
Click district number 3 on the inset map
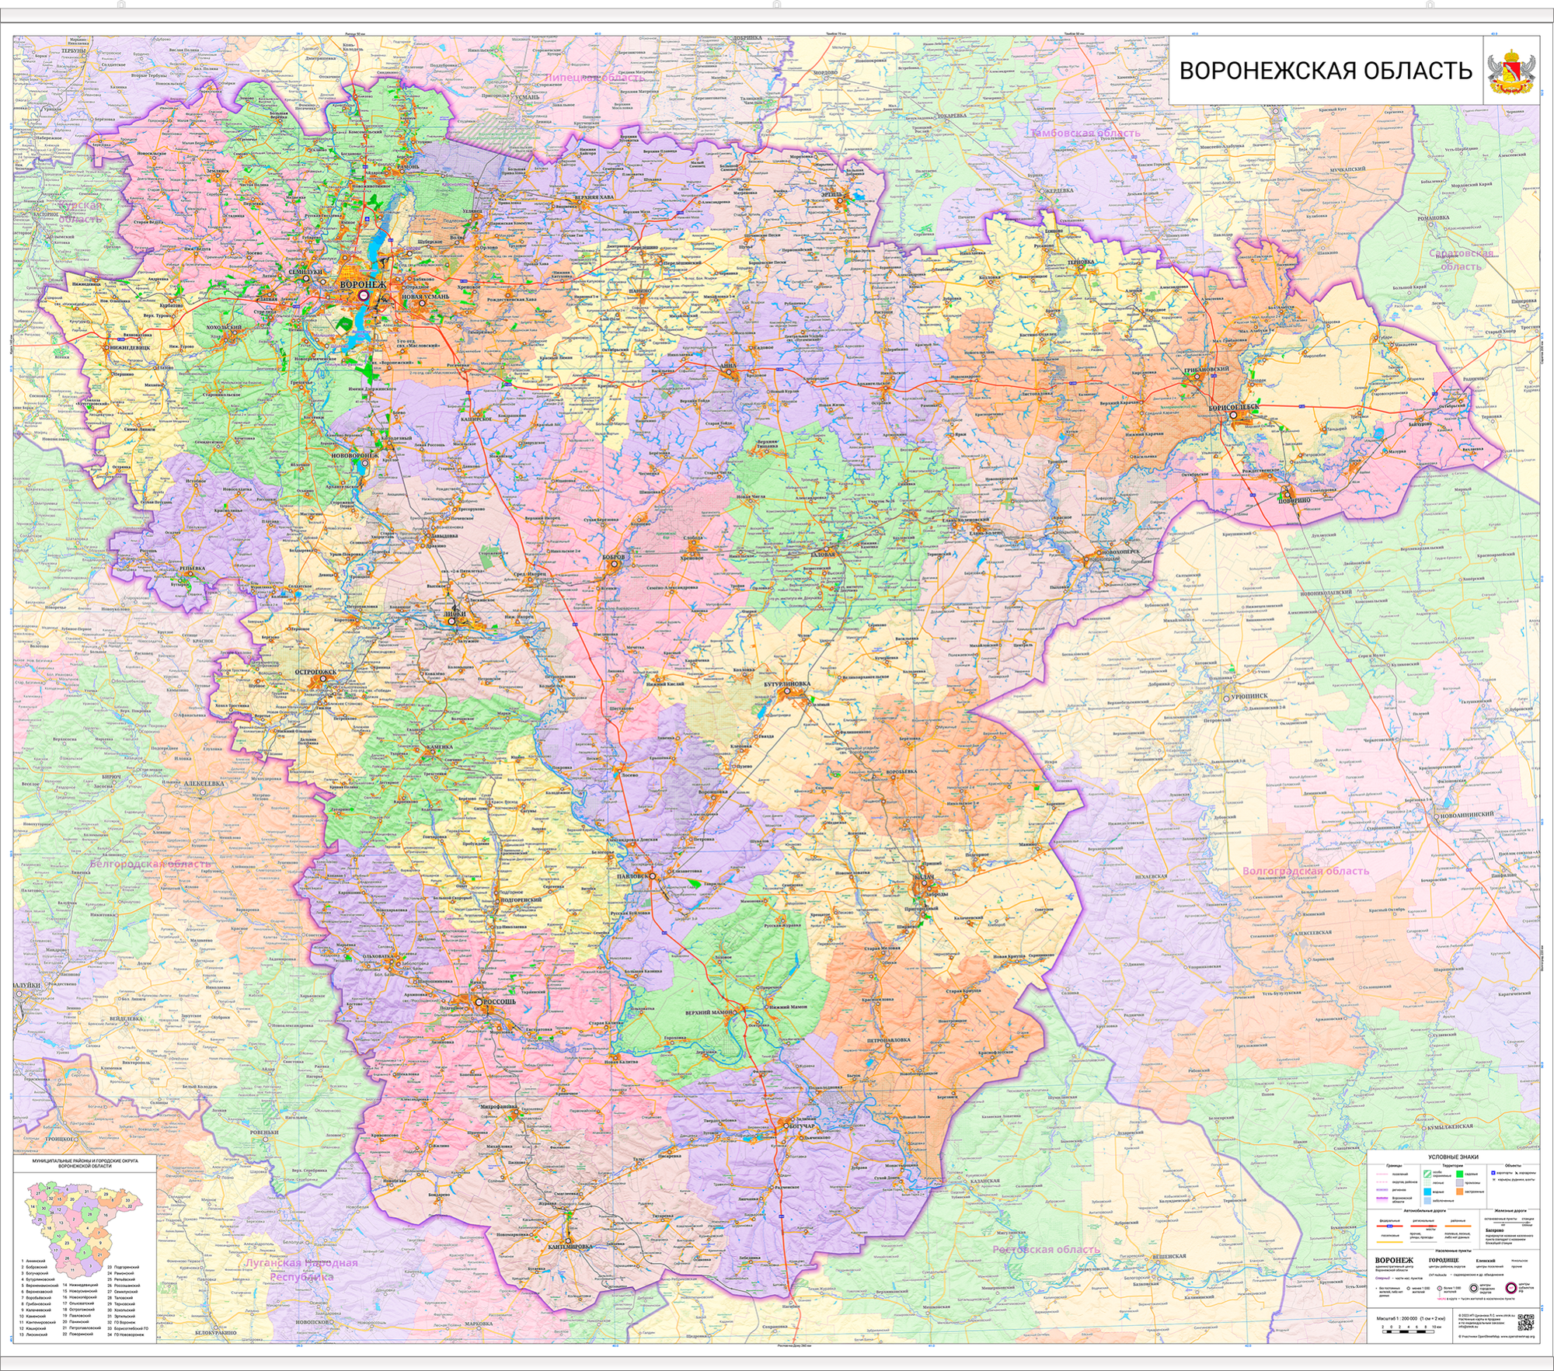click(x=91, y=1266)
